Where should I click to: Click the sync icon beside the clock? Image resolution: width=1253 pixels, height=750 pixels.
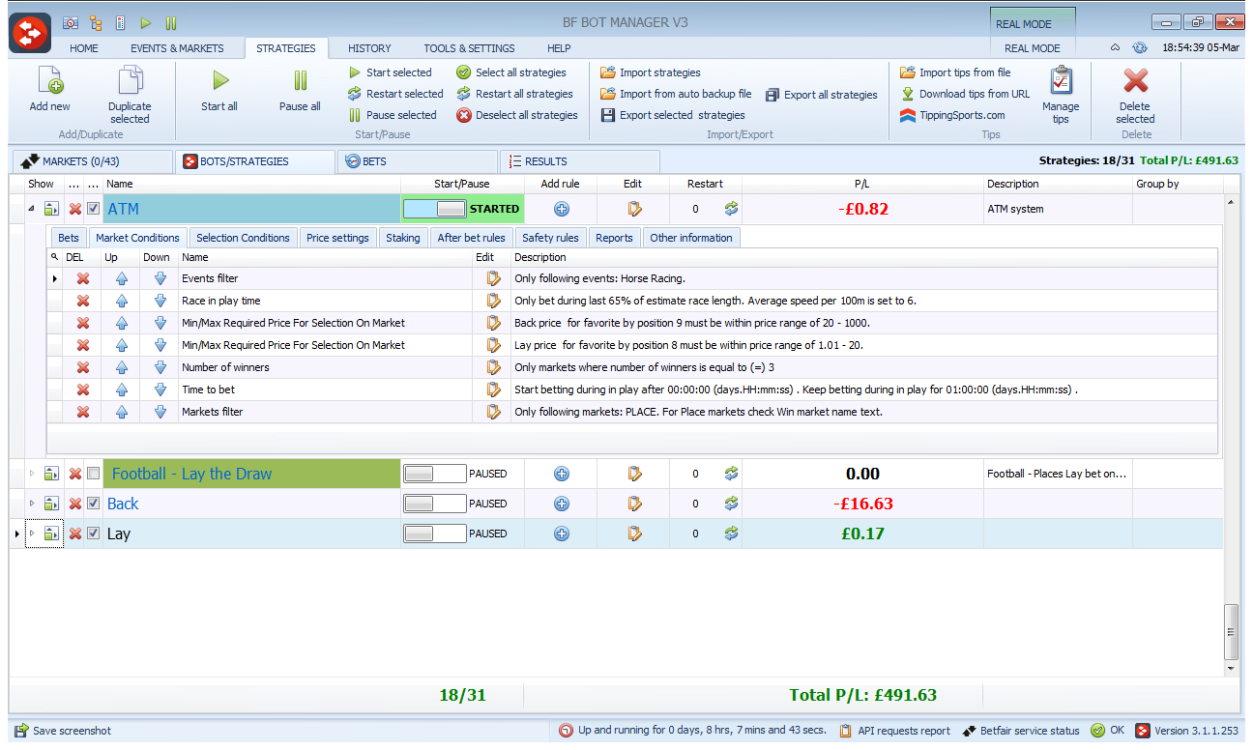[1139, 47]
